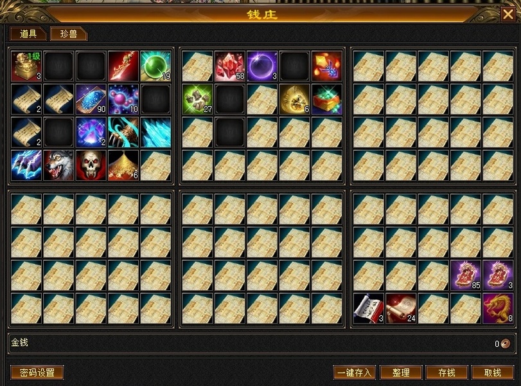Click the flaming red sword item
The image size is (521, 386).
[x=123, y=66]
